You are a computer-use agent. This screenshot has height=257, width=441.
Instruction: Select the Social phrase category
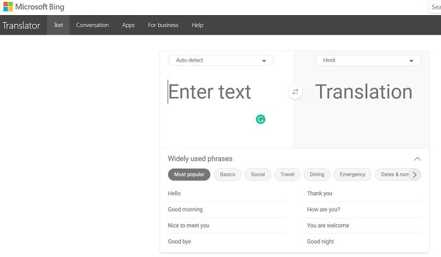tap(258, 174)
